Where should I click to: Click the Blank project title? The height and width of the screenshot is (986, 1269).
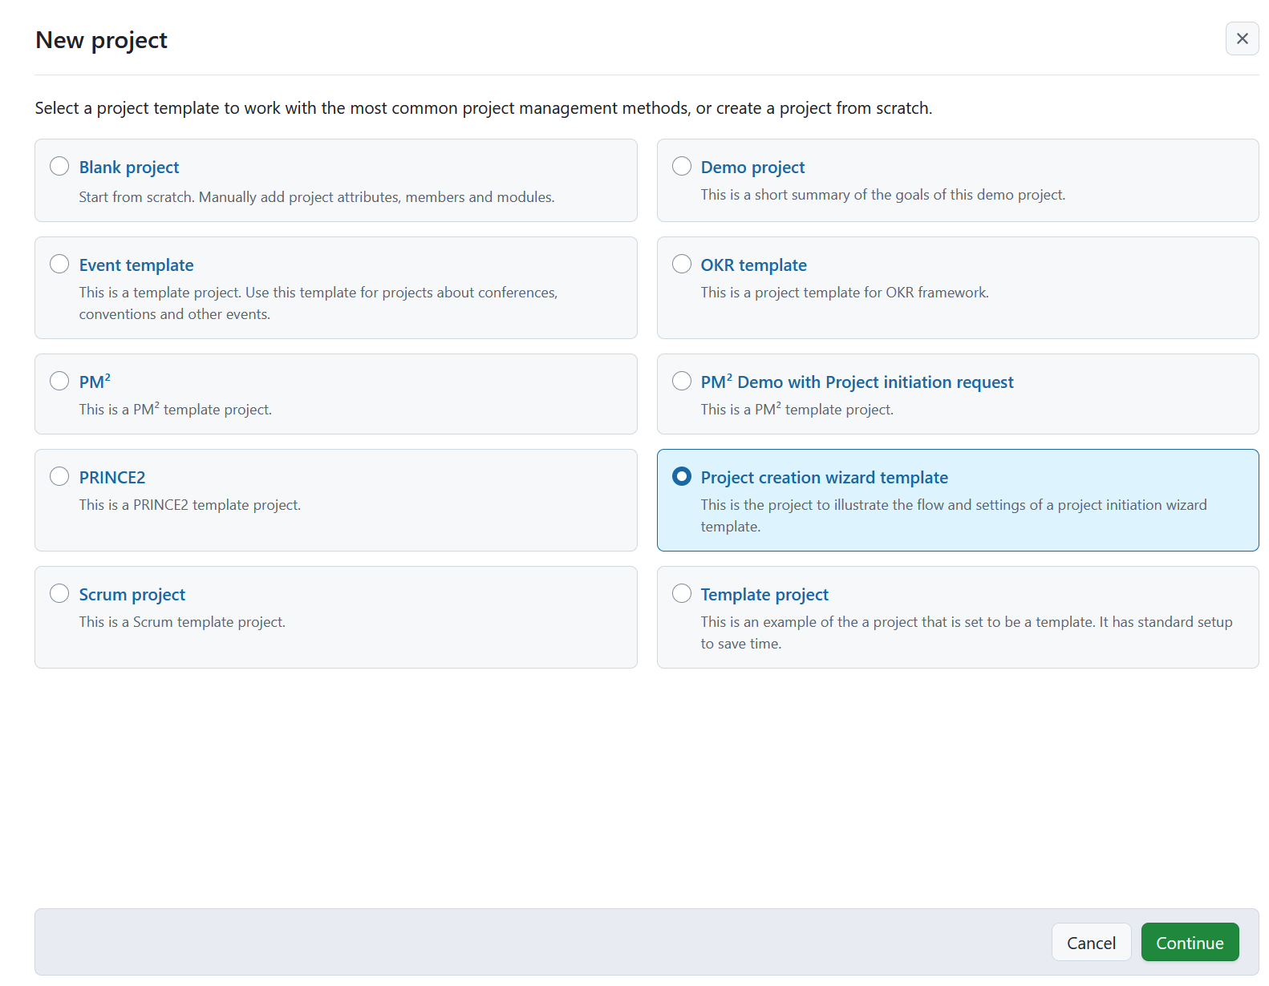pyautogui.click(x=129, y=168)
